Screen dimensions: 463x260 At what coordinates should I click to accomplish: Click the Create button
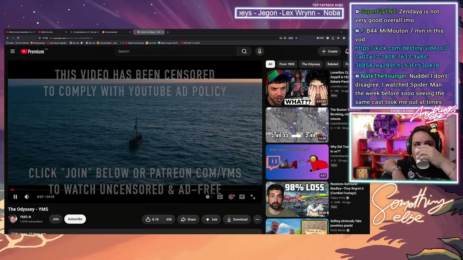click(330, 51)
